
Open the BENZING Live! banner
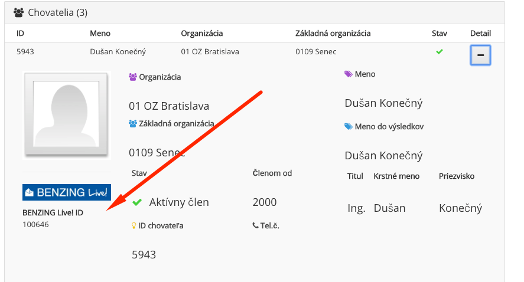pos(67,192)
